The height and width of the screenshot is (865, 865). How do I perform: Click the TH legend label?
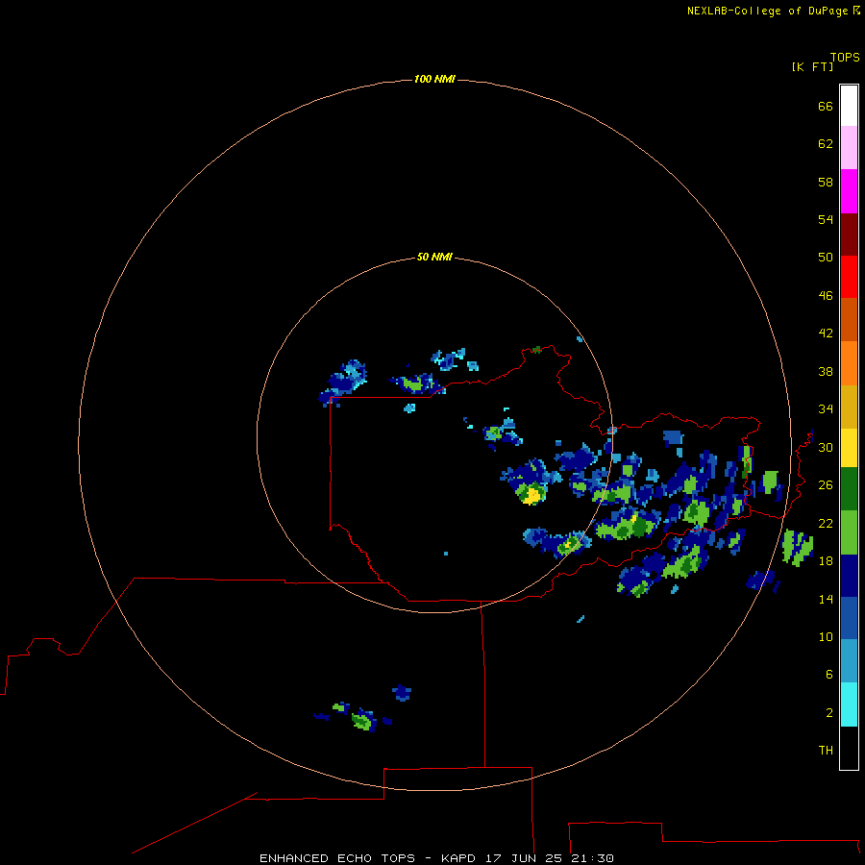click(826, 750)
